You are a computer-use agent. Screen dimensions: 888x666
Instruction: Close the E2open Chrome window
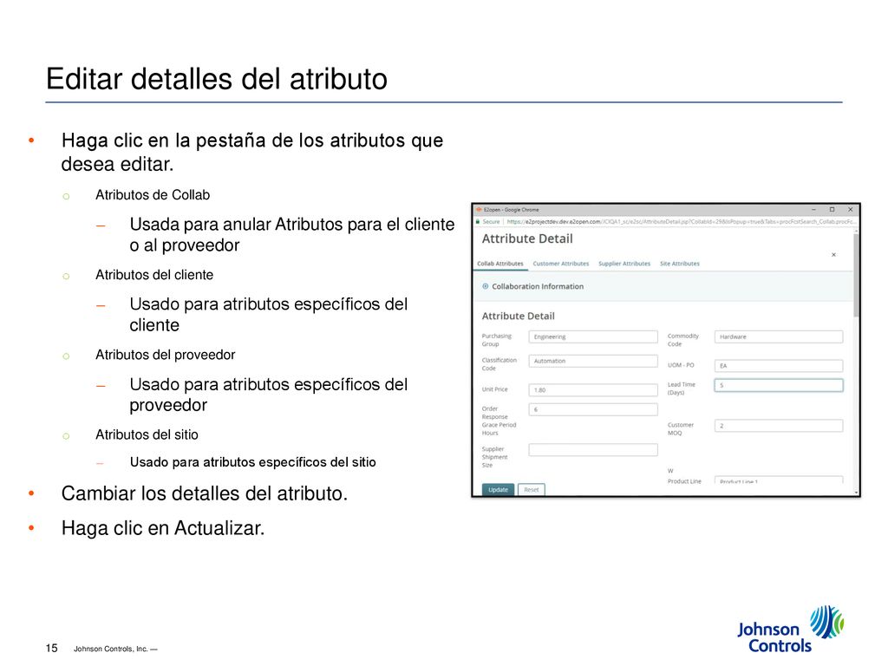coord(850,210)
